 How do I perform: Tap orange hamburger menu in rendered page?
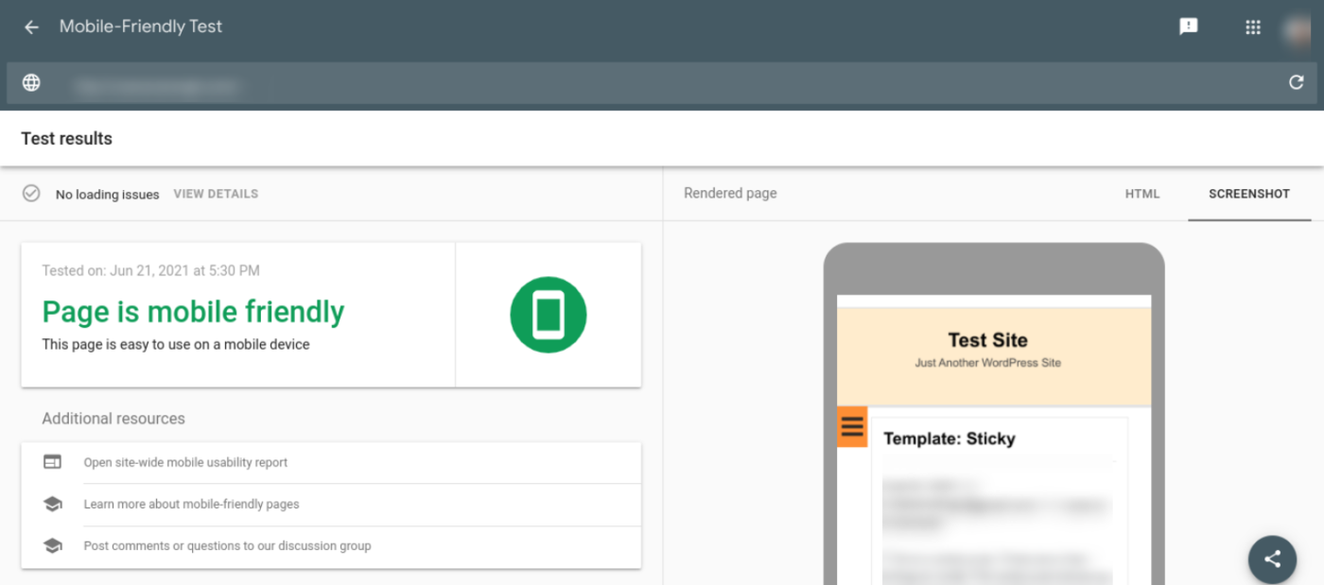point(852,426)
